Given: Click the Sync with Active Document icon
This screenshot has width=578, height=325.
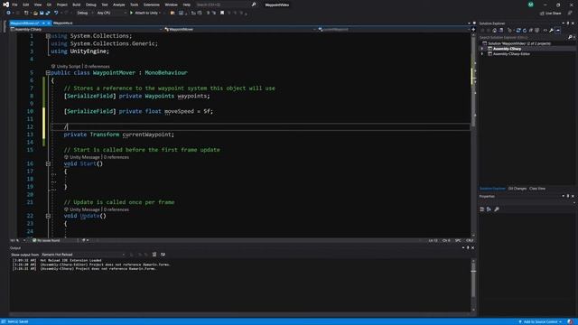Looking at the screenshot, I should (518, 30).
